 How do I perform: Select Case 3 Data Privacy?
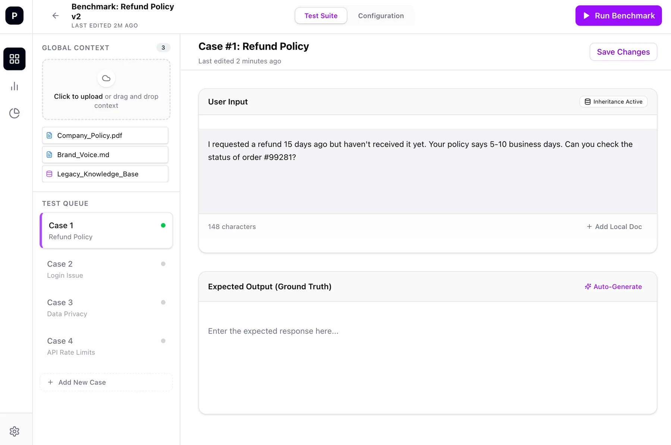[x=106, y=308]
